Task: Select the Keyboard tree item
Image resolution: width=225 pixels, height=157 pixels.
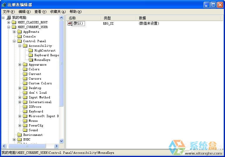Action: click(36, 111)
